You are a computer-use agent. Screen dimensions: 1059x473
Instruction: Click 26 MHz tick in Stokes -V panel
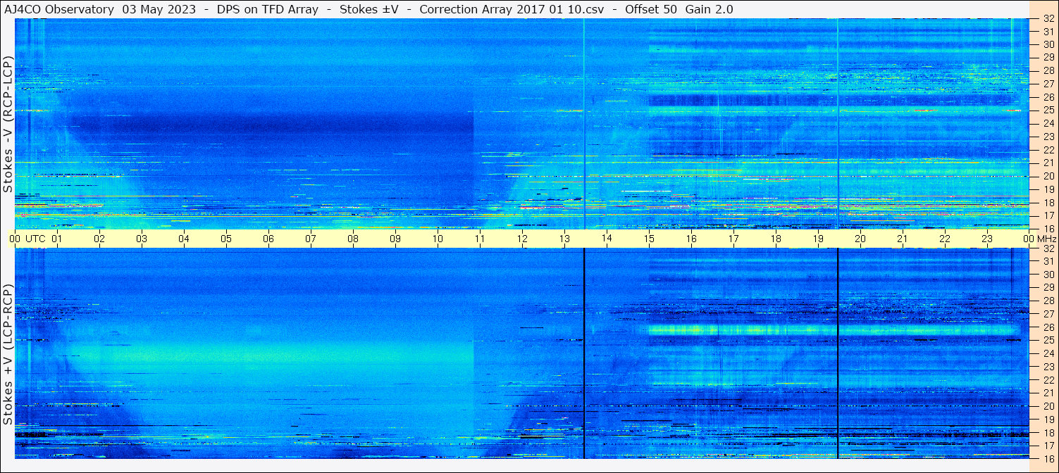(x=1048, y=97)
